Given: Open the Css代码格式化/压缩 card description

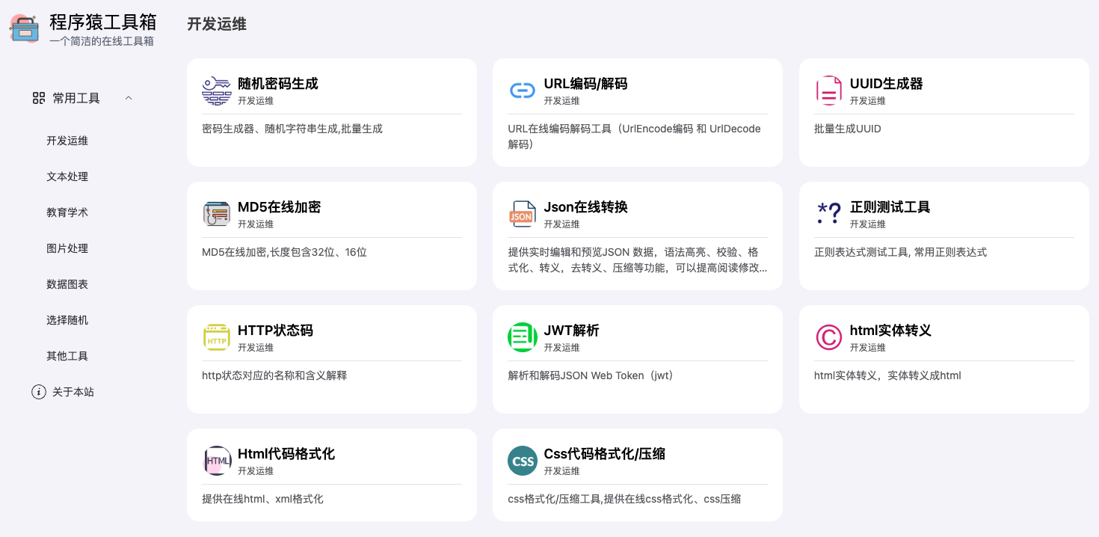Looking at the screenshot, I should tap(624, 499).
